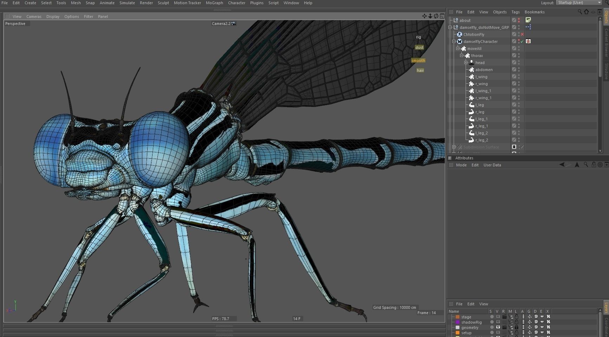Click the dust HUD button in viewport
The width and height of the screenshot is (609, 337).
[x=419, y=47]
